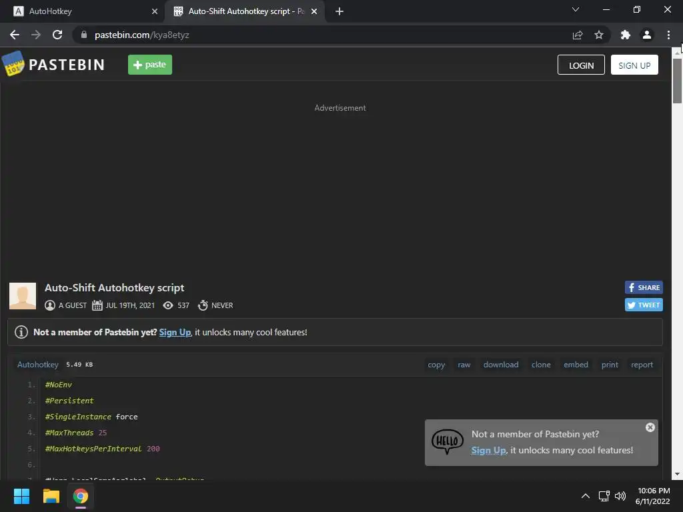Click the address bar URL pastebin.com/kya8etyz
The width and height of the screenshot is (683, 512).
click(142, 35)
